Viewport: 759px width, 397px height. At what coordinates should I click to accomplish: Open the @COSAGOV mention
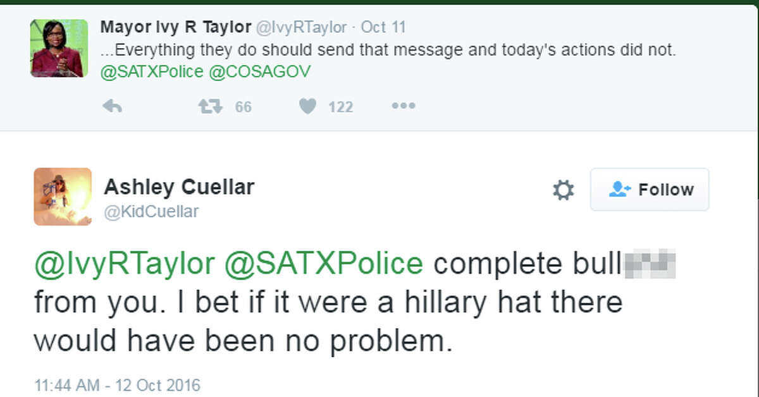259,71
